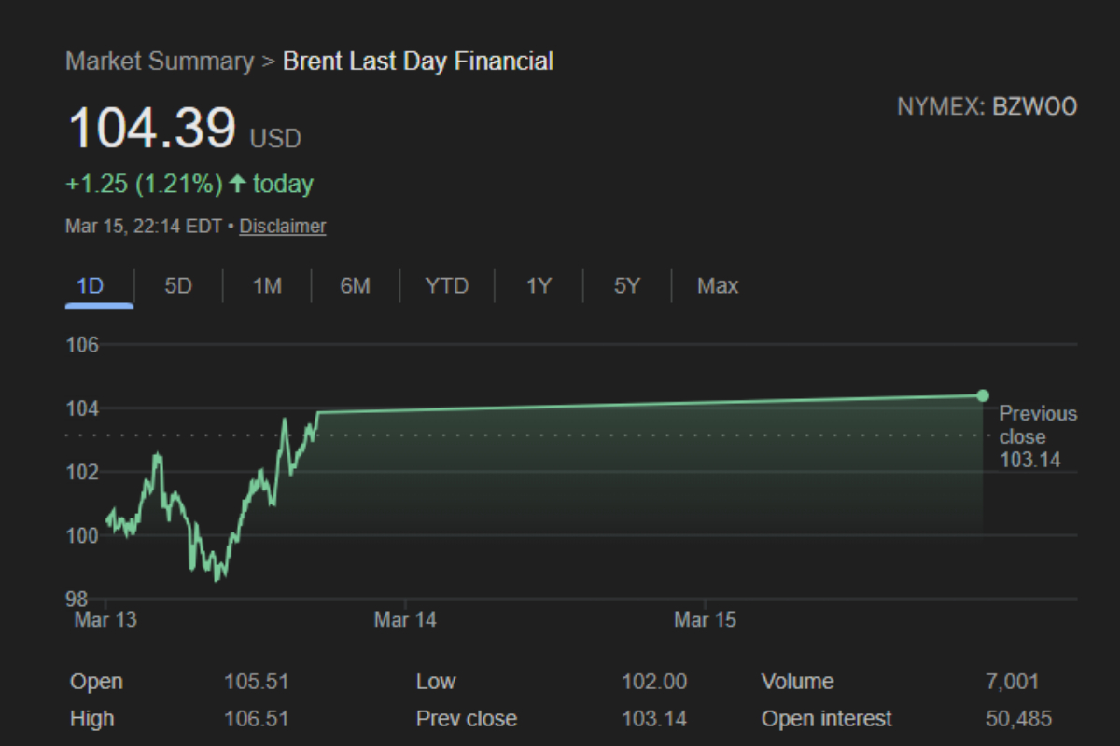
Task: Click the Volume value 7,001
Action: pos(1012,682)
